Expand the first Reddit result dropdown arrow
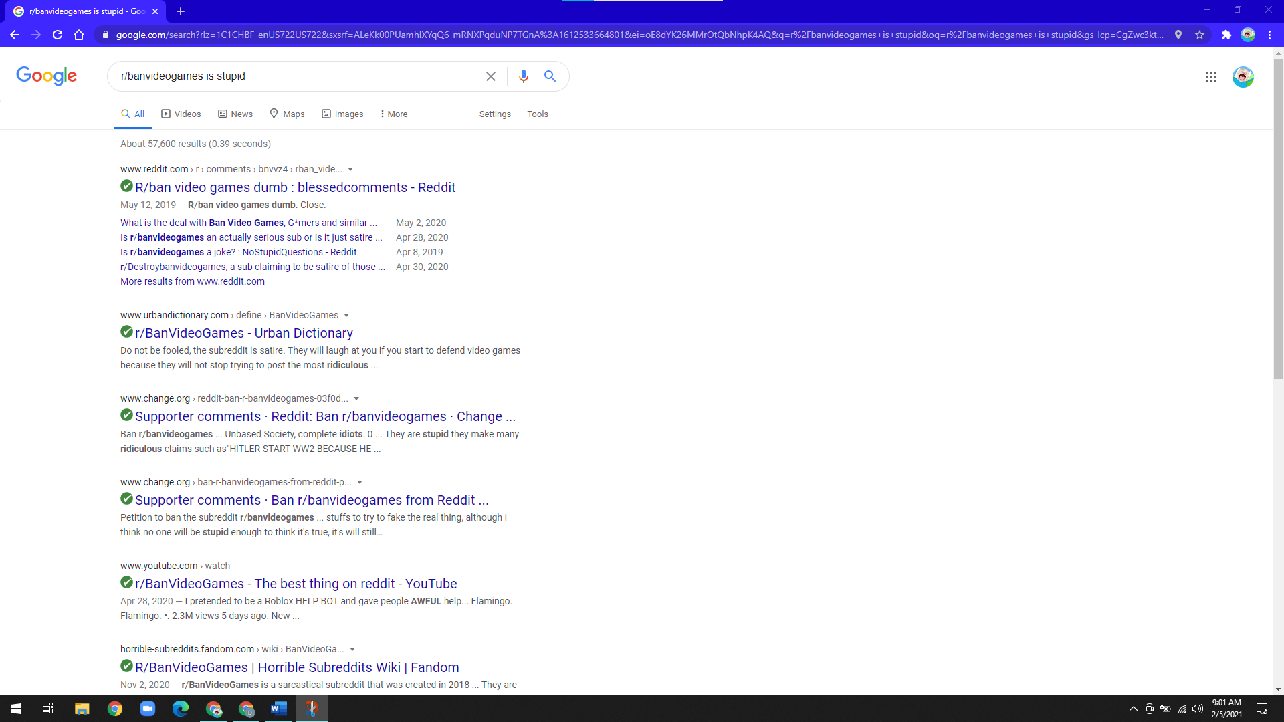1284x722 pixels. pyautogui.click(x=350, y=169)
